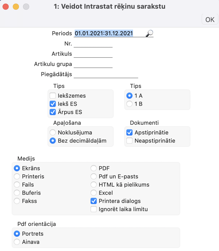Choose Excel as output media
219x251 pixels.
tap(94, 193)
